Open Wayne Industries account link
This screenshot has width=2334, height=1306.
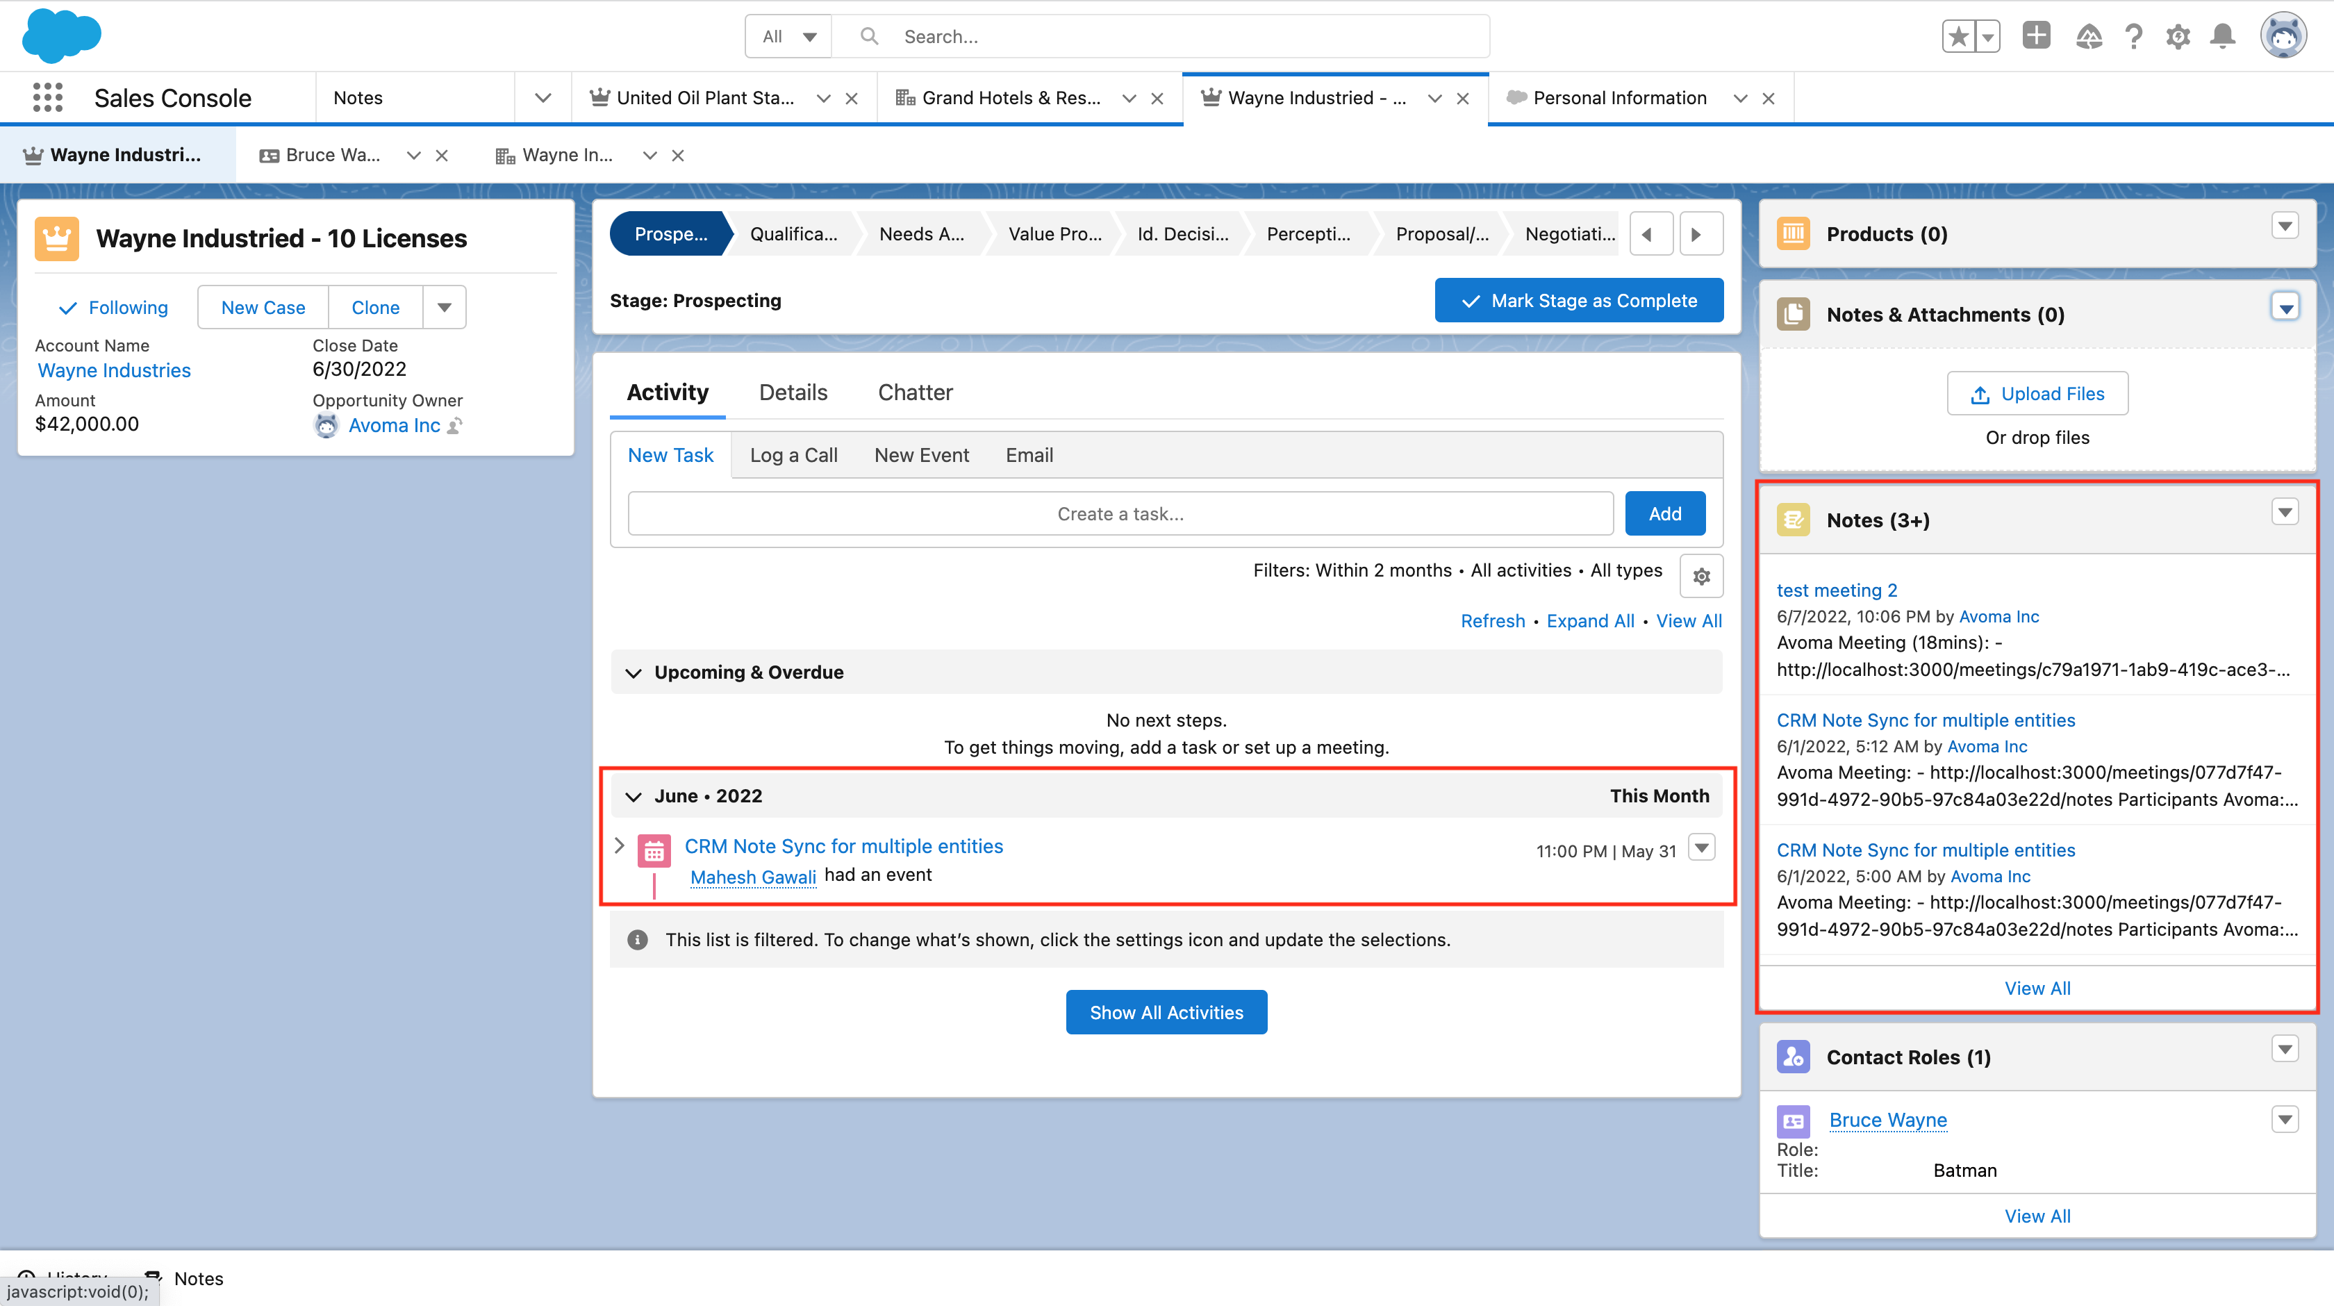point(114,370)
